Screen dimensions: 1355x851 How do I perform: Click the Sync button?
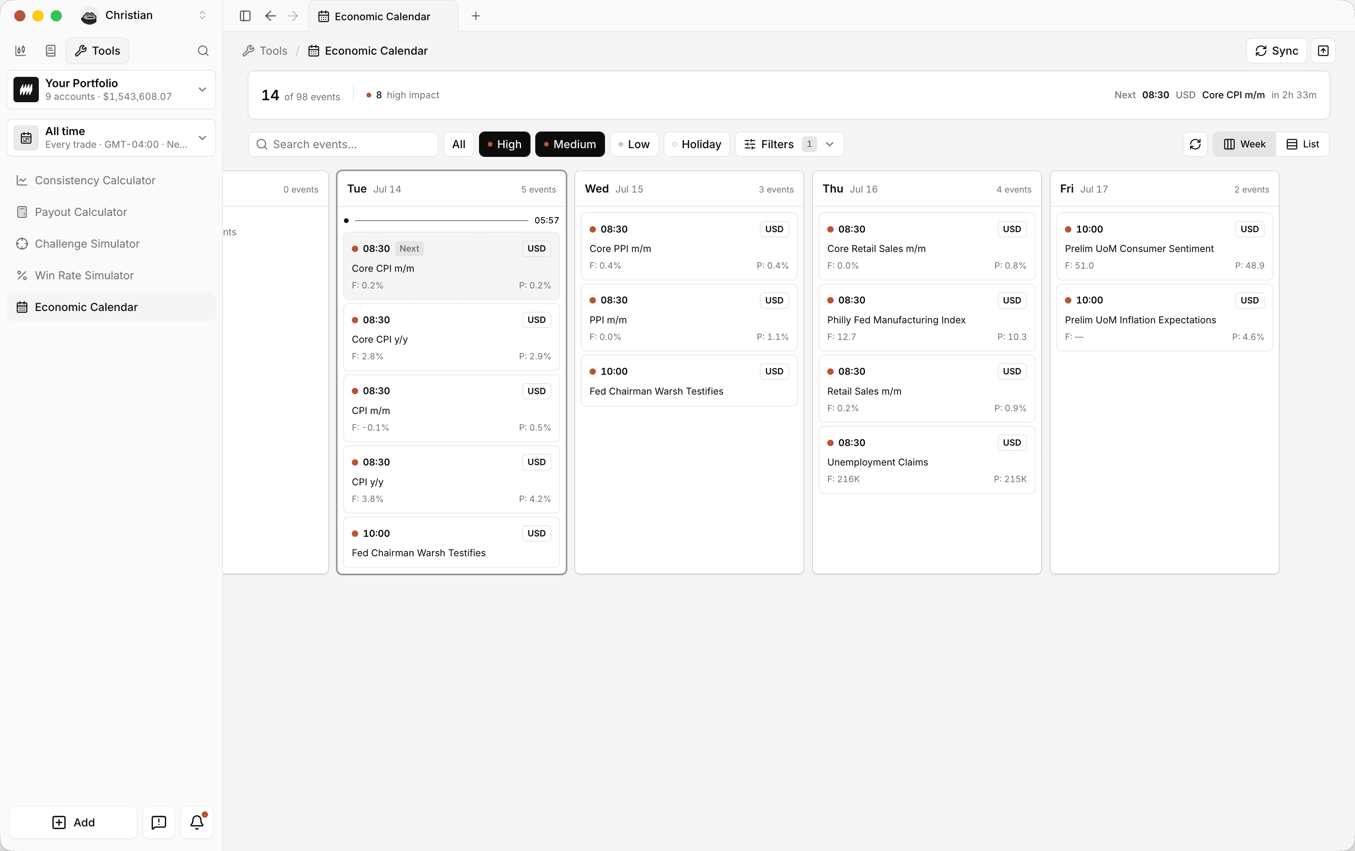(1276, 51)
